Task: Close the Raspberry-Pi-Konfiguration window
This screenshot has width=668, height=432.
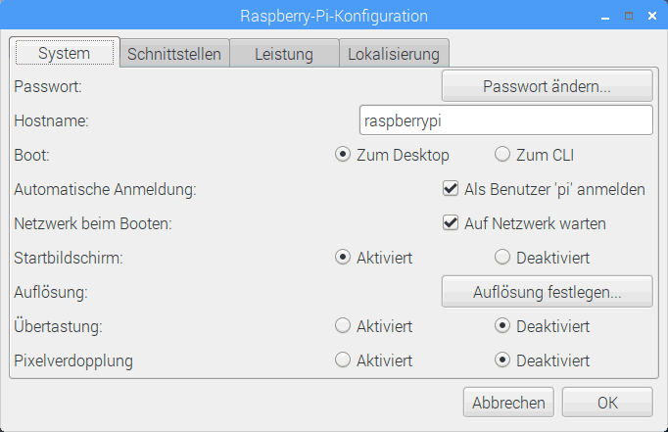Action: point(650,16)
